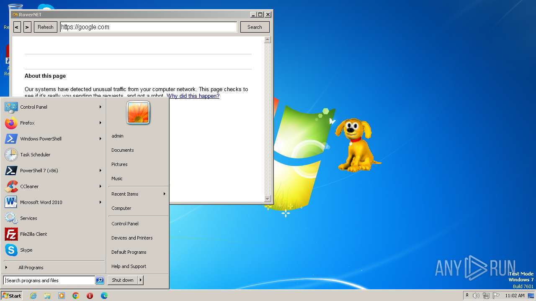Open 'Why did this happen?' link
This screenshot has height=301, width=536.
pyautogui.click(x=193, y=96)
